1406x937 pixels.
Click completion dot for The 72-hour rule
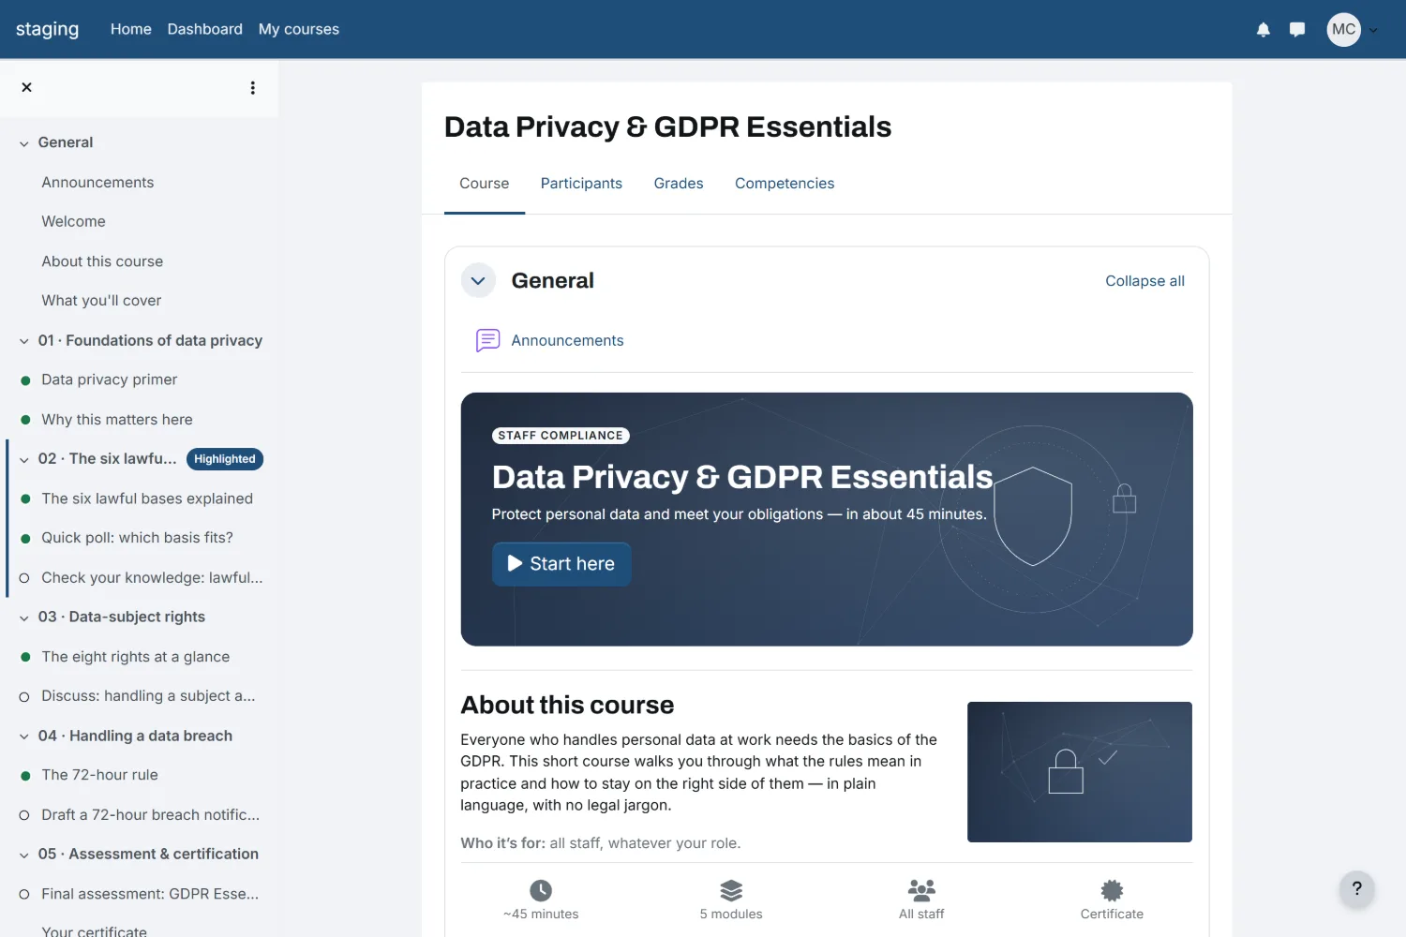click(x=25, y=776)
